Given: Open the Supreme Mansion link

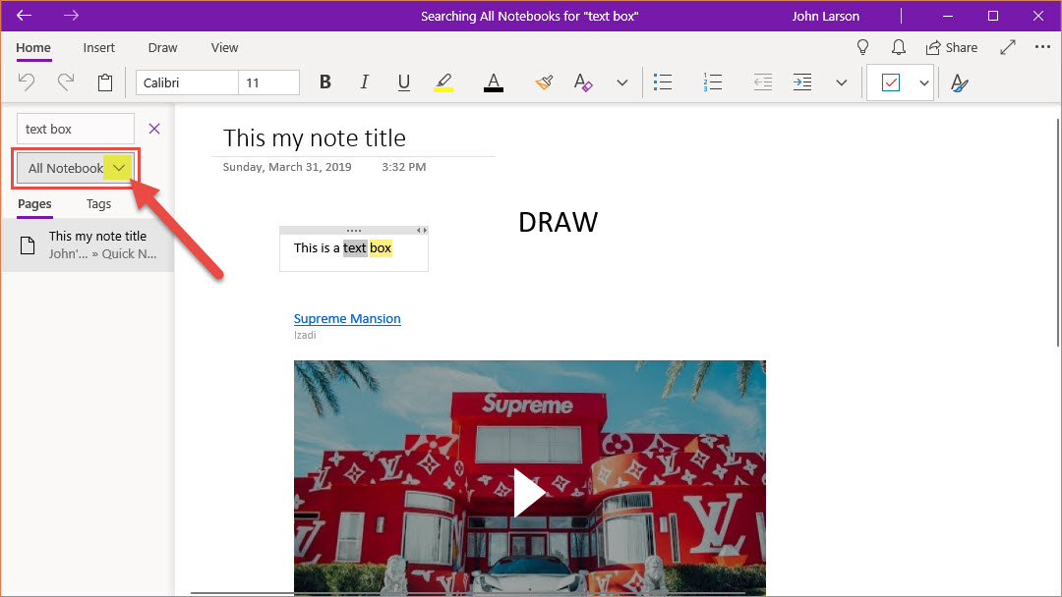Looking at the screenshot, I should point(347,318).
